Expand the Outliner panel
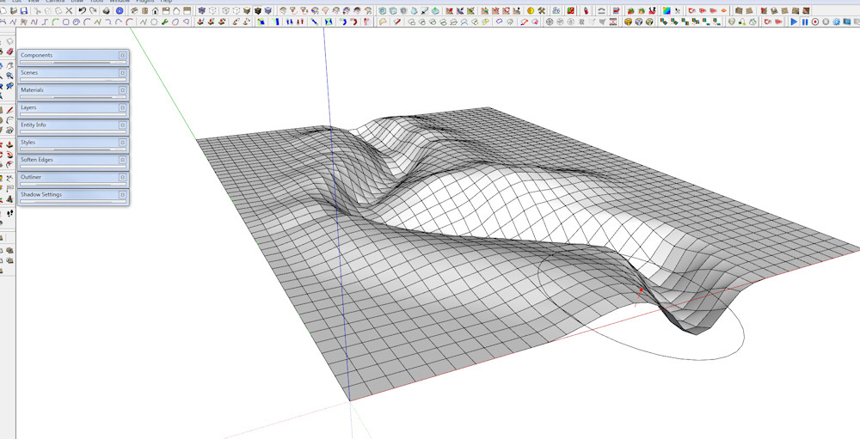This screenshot has height=439, width=860. [73, 177]
